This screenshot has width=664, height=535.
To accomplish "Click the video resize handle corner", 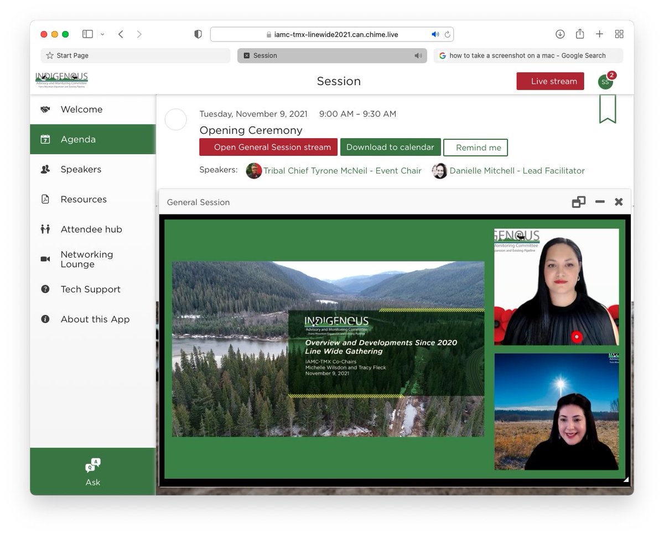I will [626, 480].
